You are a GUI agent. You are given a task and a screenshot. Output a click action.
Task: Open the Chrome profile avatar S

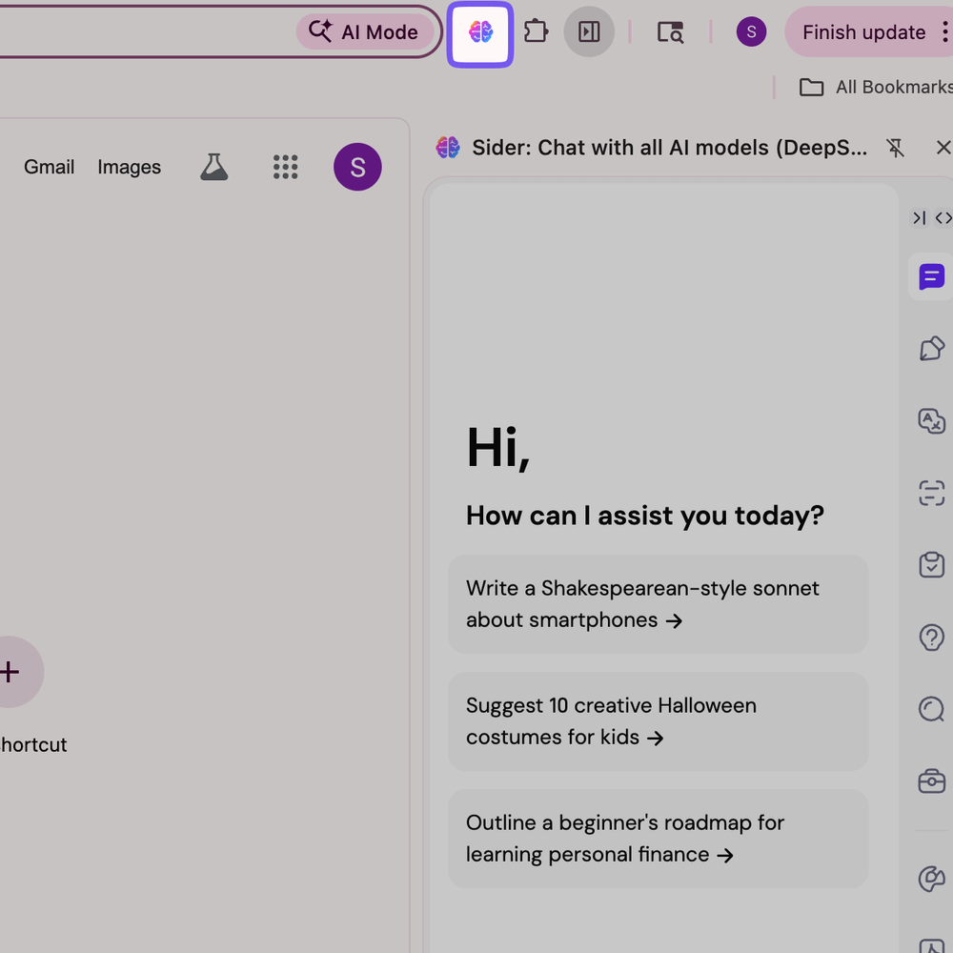click(x=751, y=31)
